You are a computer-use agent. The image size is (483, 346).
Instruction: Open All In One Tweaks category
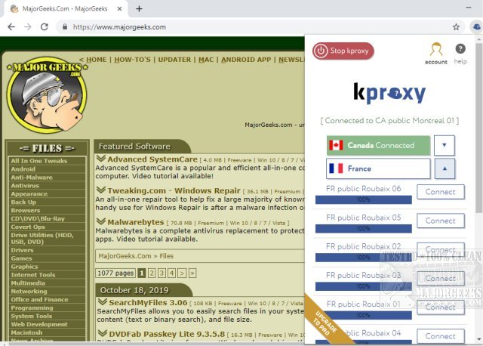click(x=38, y=161)
